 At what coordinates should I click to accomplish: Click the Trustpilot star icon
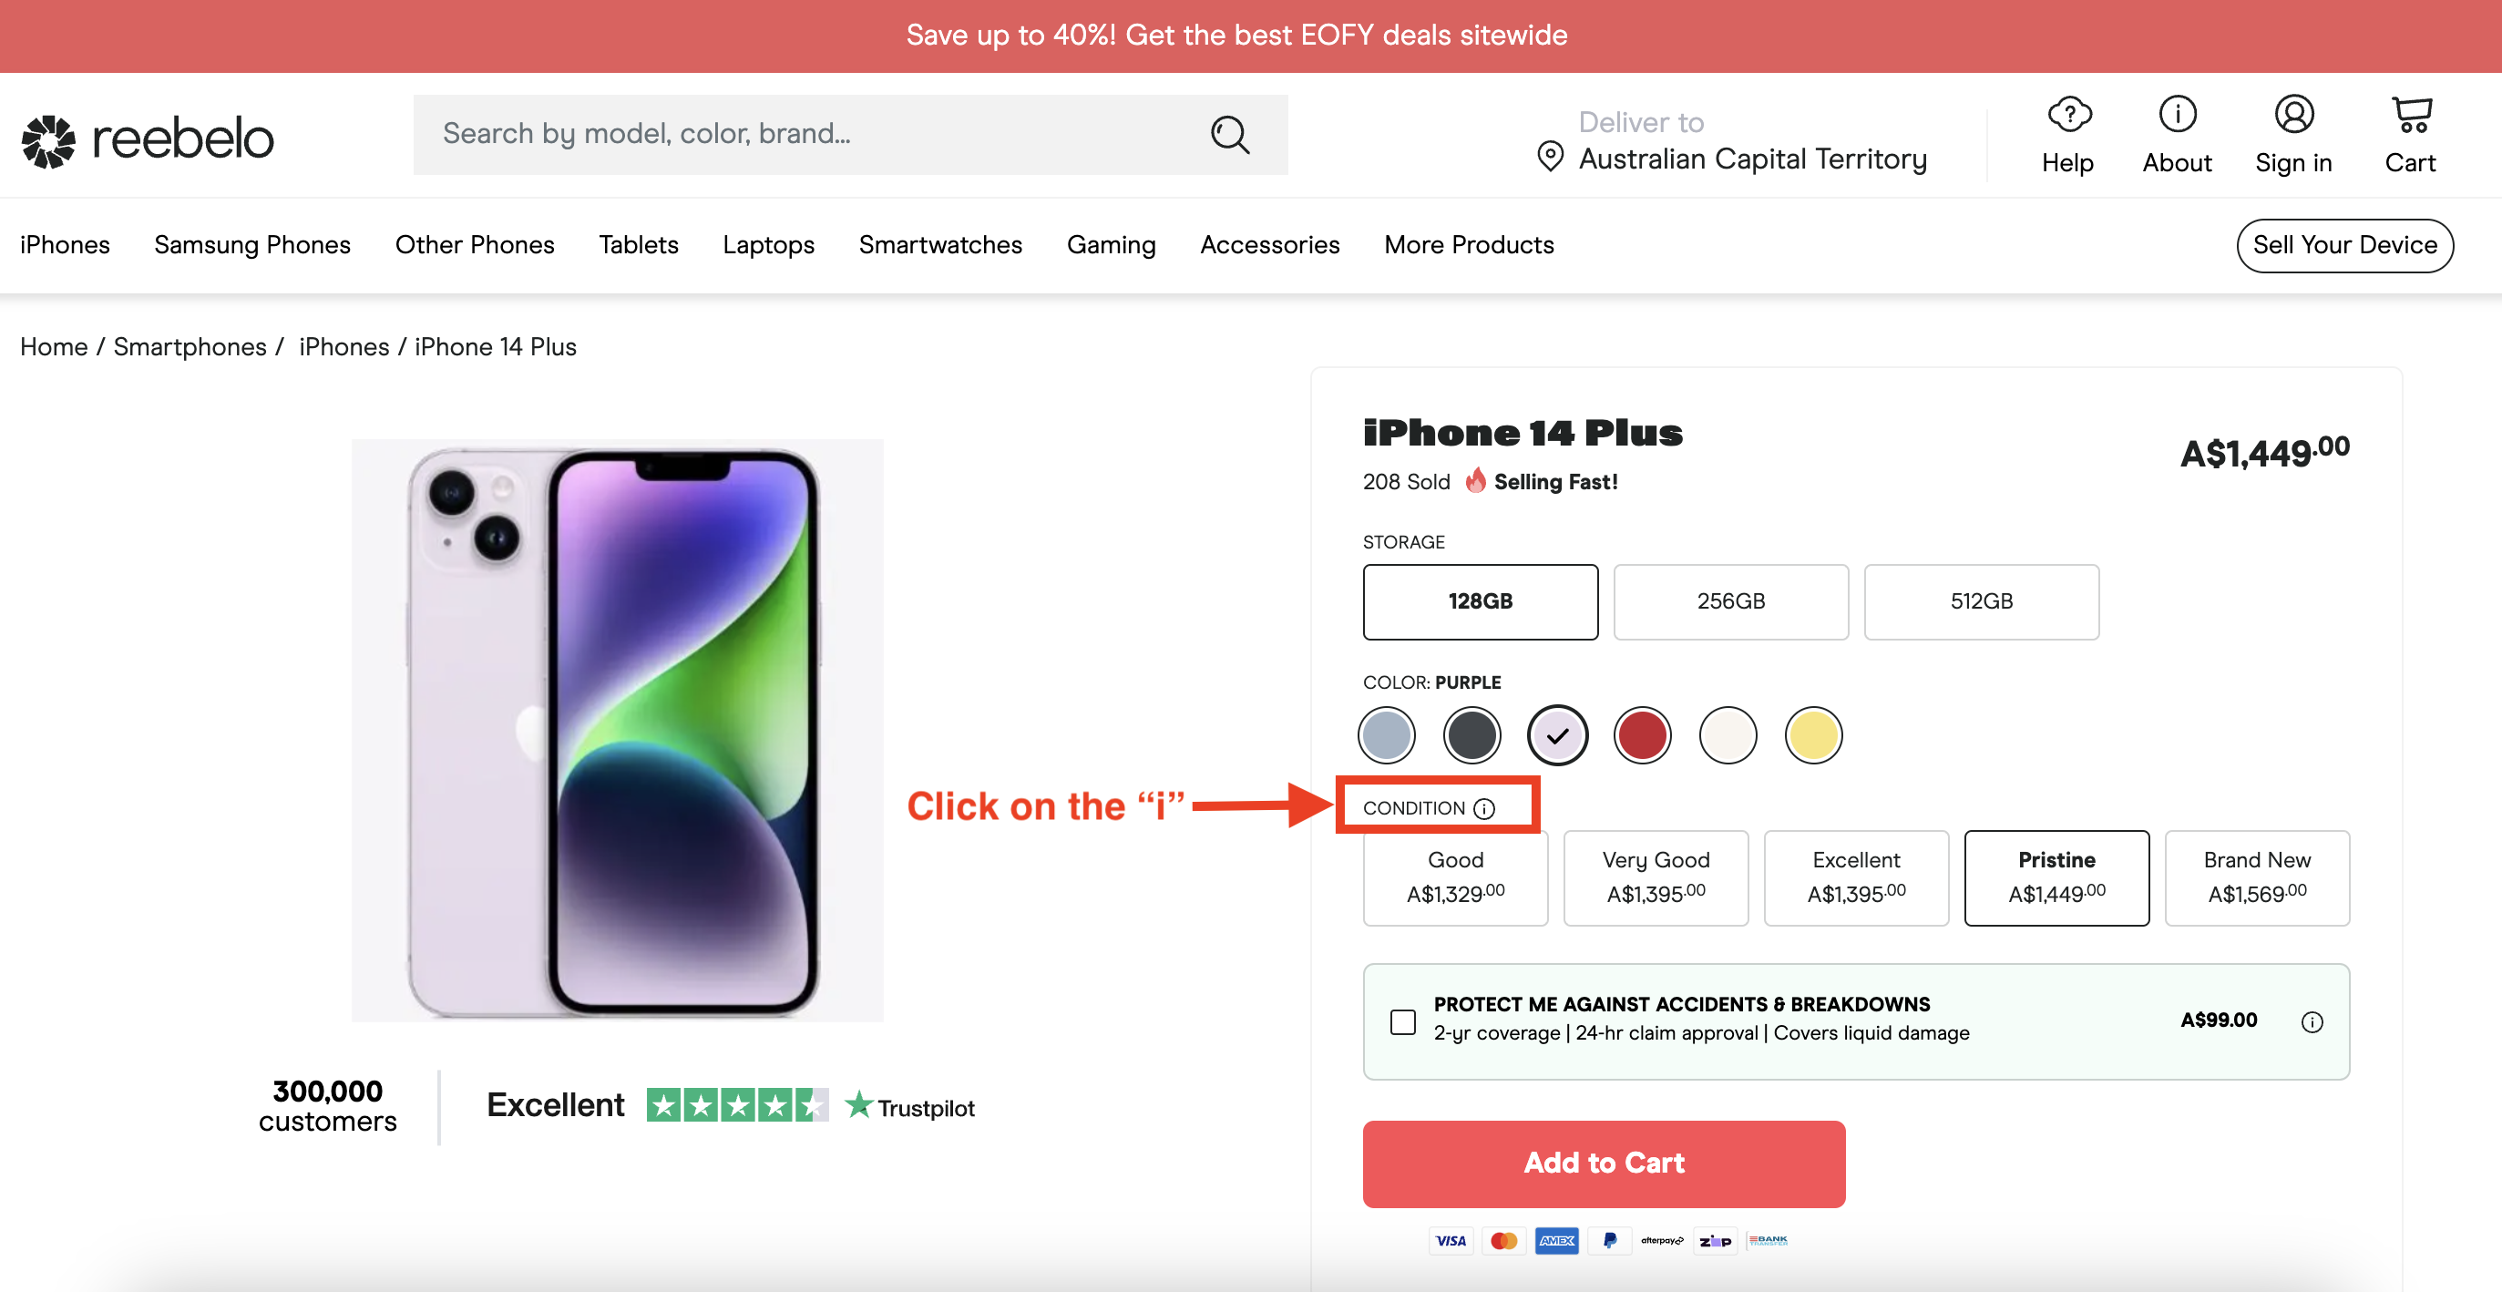click(x=858, y=1104)
